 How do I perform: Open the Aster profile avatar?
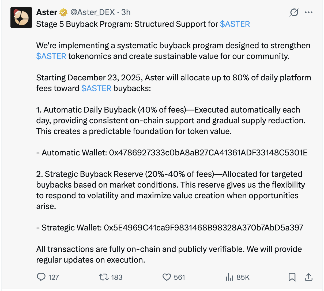click(21, 18)
